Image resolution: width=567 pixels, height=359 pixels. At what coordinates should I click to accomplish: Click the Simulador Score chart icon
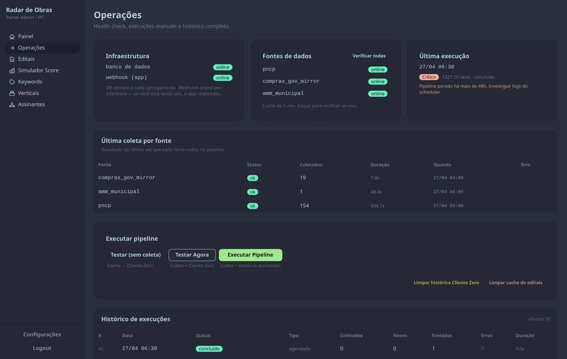[12, 71]
